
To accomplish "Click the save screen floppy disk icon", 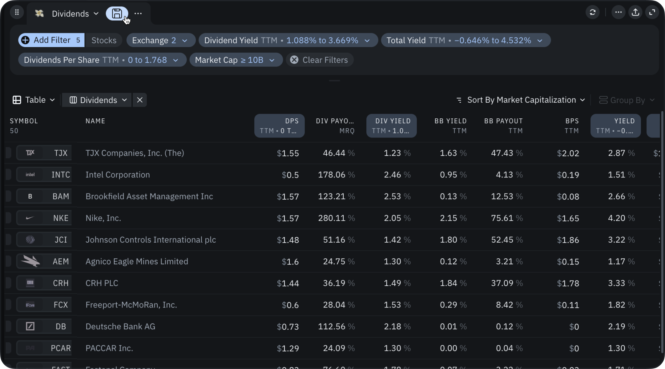I will 117,14.
